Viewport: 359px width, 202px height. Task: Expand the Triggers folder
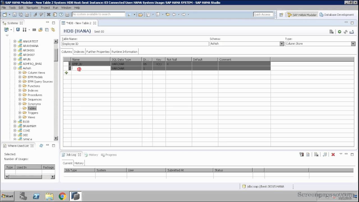[20, 113]
